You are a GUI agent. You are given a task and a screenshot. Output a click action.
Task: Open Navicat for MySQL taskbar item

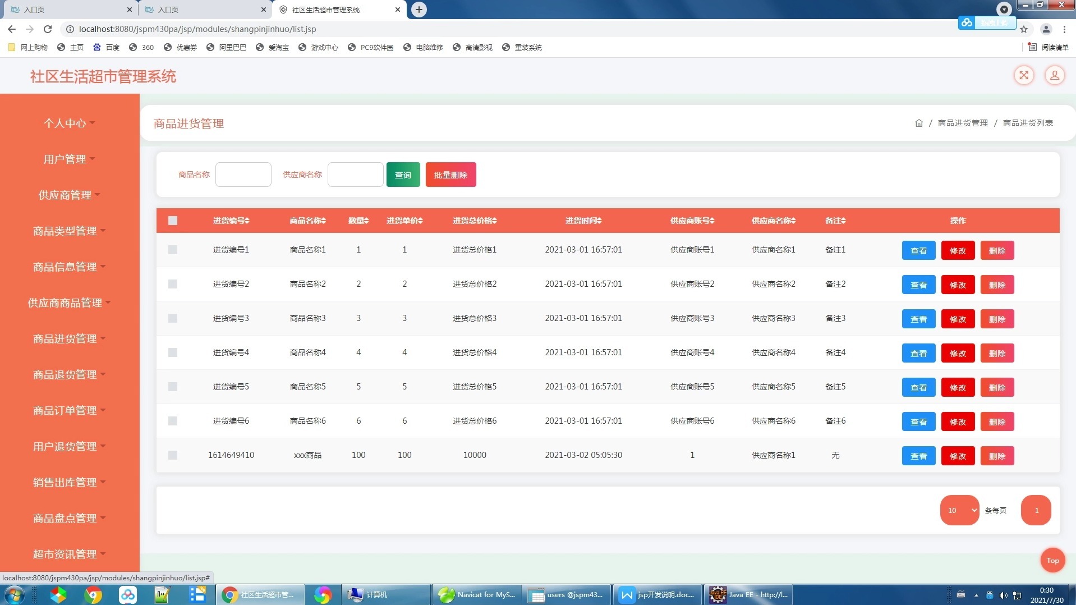click(477, 594)
